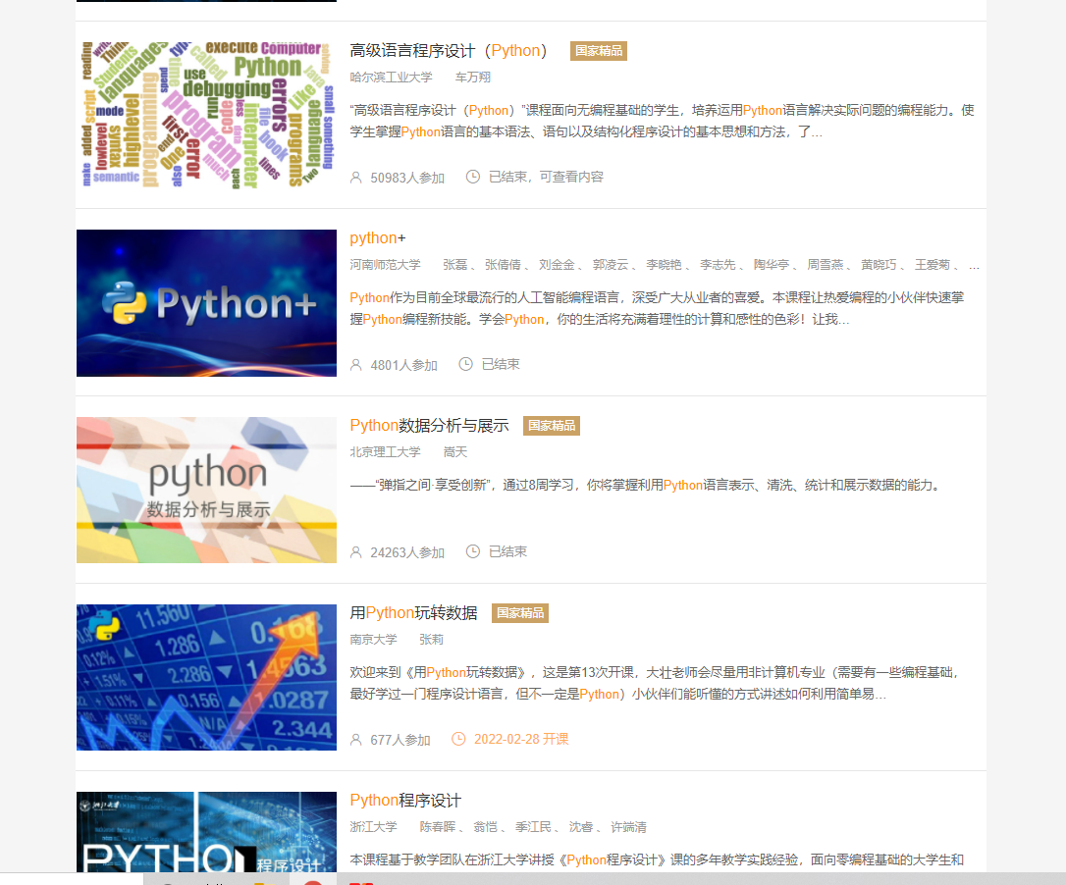Click clock icon in python+ course row
The width and height of the screenshot is (1066, 885).
[x=466, y=364]
